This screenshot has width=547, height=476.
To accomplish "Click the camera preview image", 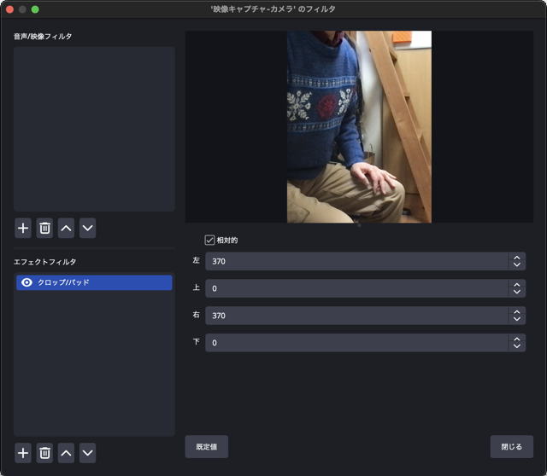I will (359, 127).
